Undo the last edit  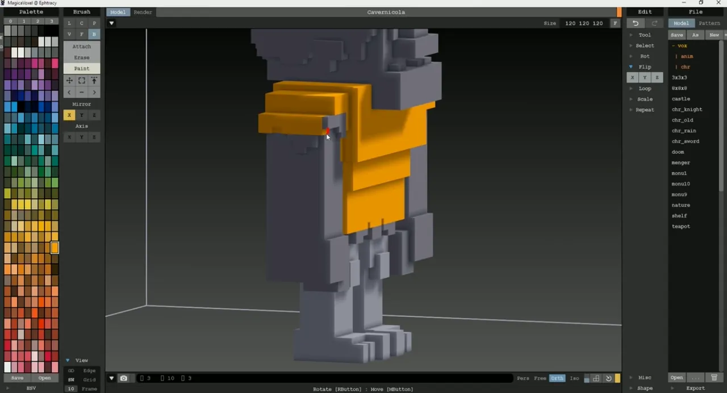pos(636,23)
